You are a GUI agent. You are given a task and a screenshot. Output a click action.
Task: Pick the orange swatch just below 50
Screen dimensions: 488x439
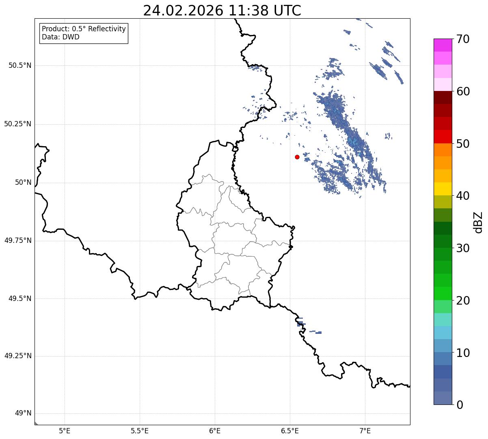[443, 150]
